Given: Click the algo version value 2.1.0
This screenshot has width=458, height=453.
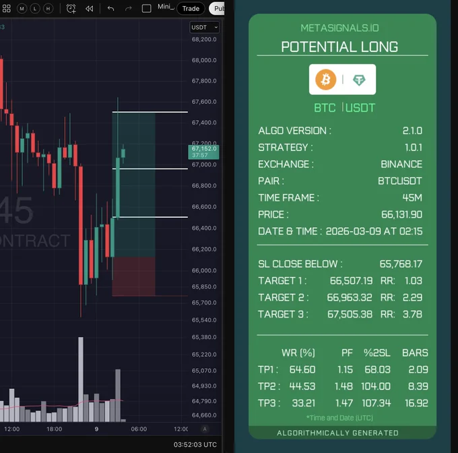Looking at the screenshot, I should click(412, 131).
